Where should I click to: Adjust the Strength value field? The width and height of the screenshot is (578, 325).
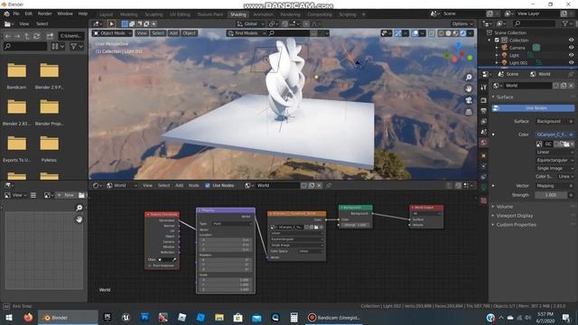(551, 195)
